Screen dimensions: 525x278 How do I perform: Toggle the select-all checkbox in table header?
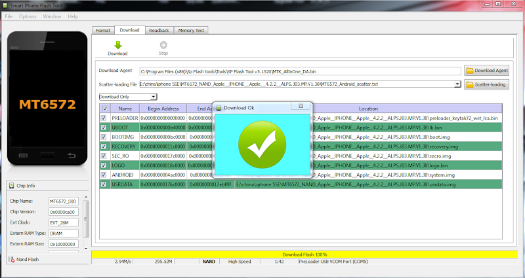pyautogui.click(x=105, y=109)
